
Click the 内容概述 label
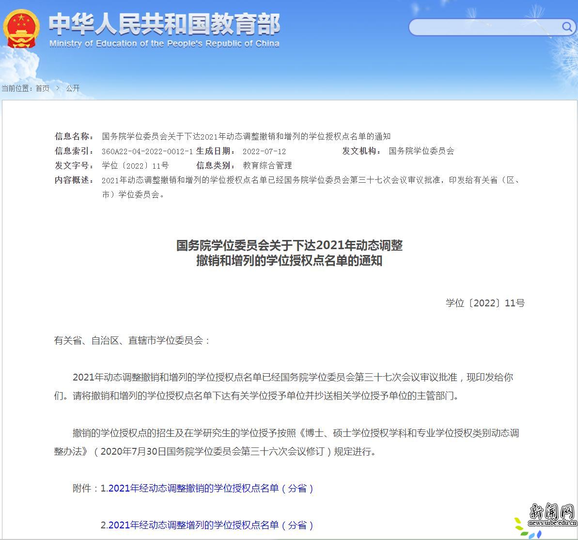pos(73,180)
